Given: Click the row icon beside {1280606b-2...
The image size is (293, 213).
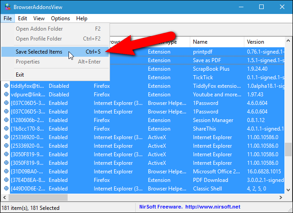Looking at the screenshot, I should tap(6, 120).
